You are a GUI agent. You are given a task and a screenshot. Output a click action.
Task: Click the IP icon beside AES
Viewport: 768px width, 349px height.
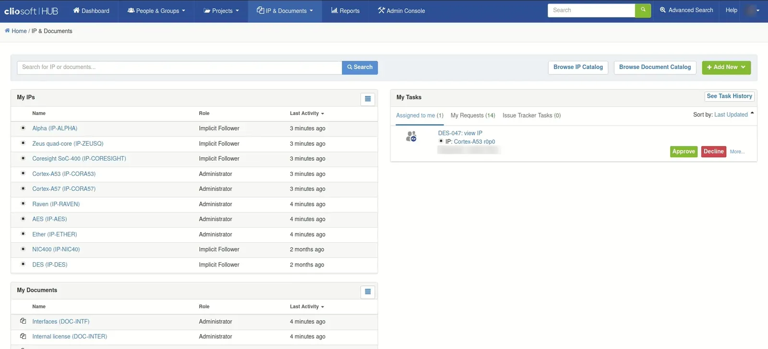[23, 219]
